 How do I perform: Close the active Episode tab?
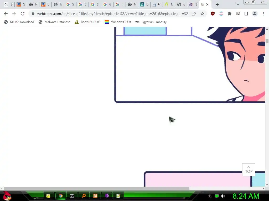(207, 4)
